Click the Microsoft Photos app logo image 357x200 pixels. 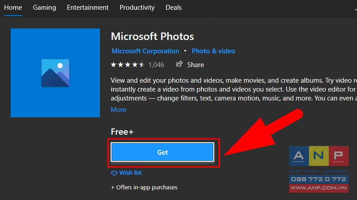pos(55,73)
